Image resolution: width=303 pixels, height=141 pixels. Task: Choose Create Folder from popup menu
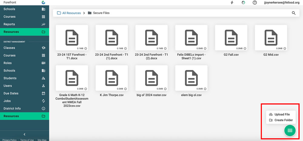pyautogui.click(x=283, y=120)
